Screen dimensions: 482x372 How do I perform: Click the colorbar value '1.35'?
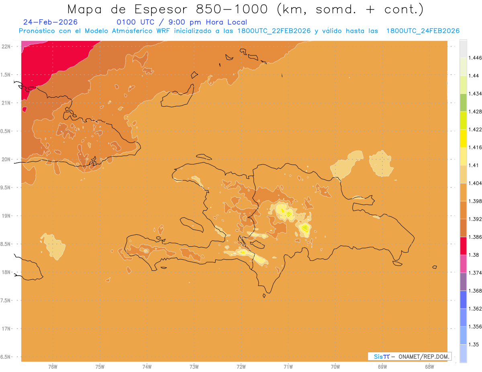click(474, 344)
